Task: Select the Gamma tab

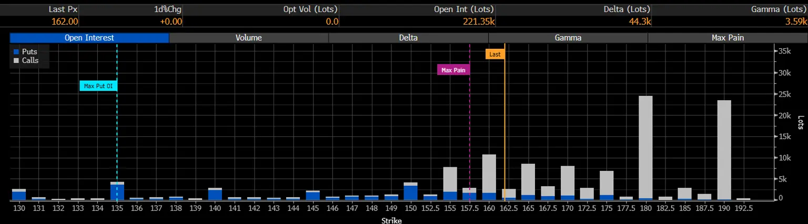Action: 568,38
